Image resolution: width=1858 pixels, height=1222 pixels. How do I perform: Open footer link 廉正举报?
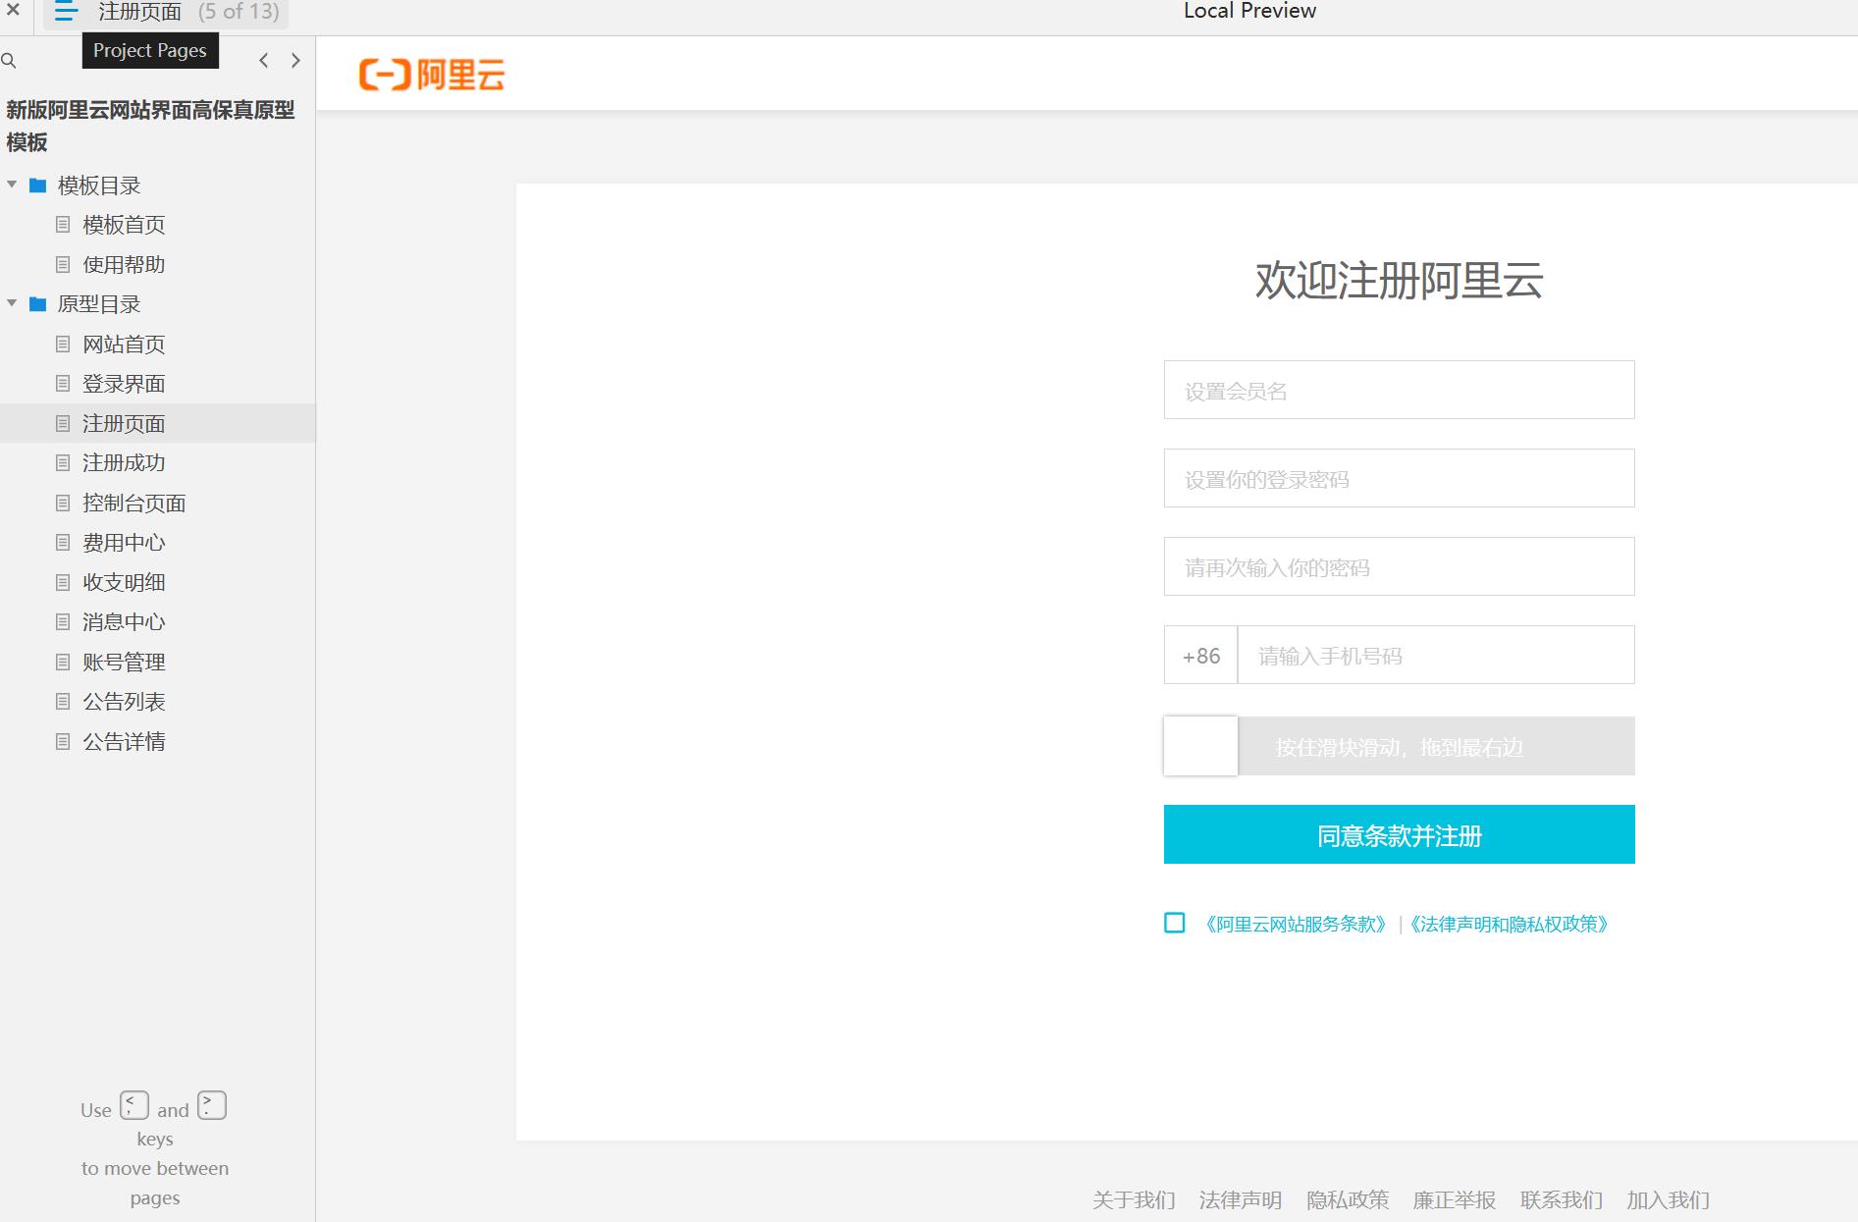[x=1455, y=1200]
